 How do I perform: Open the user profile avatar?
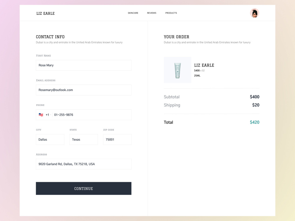(x=254, y=13)
